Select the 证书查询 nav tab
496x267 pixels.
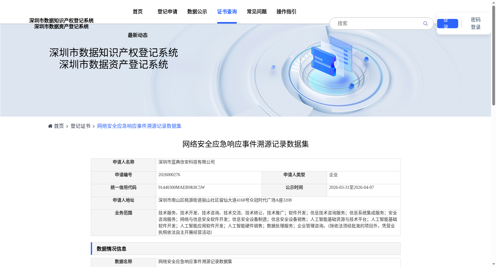227,12
